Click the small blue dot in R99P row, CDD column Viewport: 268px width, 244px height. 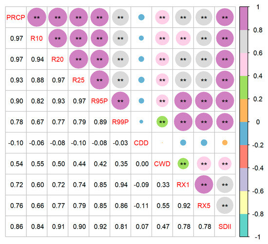(141, 122)
